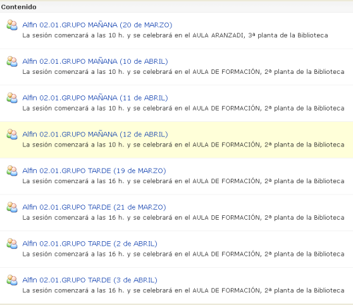The image size is (353, 305).
Task: Click group icon beside TARDE 3 de ABRIL
Action: pyautogui.click(x=12, y=280)
